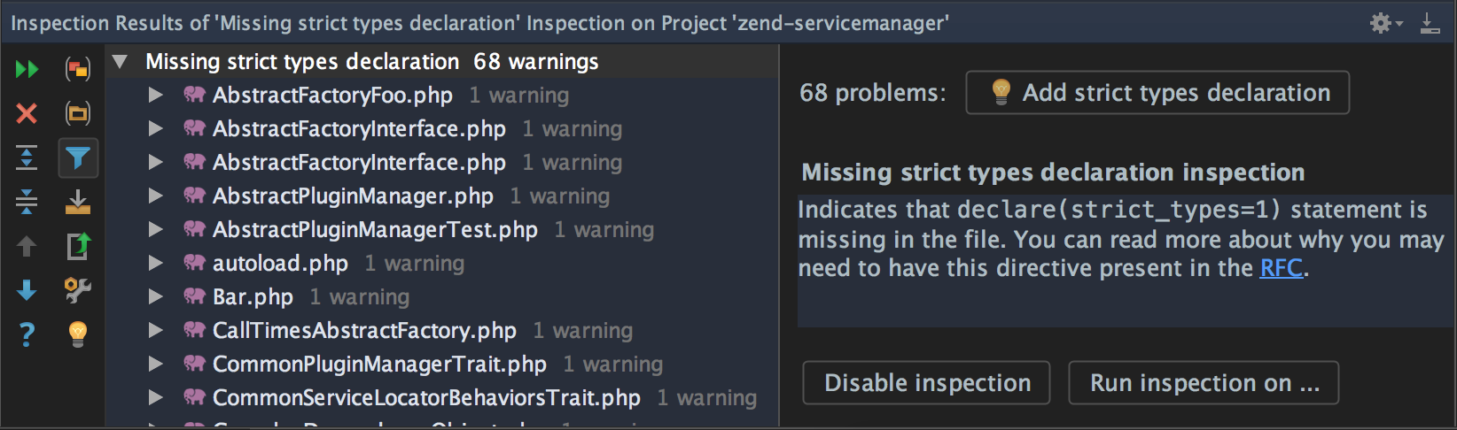1457x430 pixels.
Task: Toggle the filter resolved items funnel icon
Action: pos(78,158)
